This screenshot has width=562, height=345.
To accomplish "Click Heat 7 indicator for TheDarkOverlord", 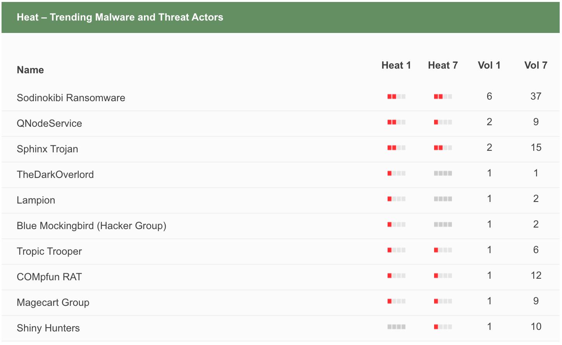I will click(x=443, y=173).
